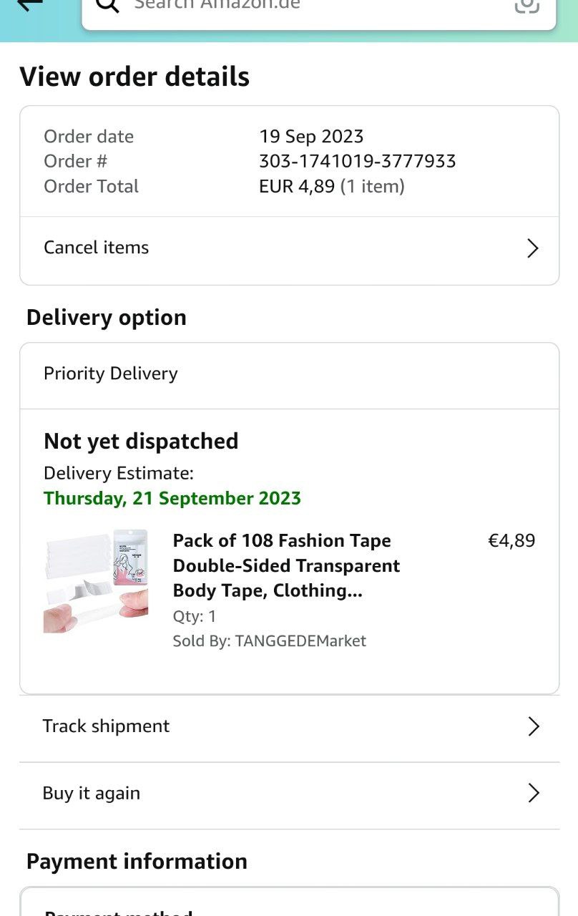Tap the chevron beside Cancel items

click(x=532, y=248)
